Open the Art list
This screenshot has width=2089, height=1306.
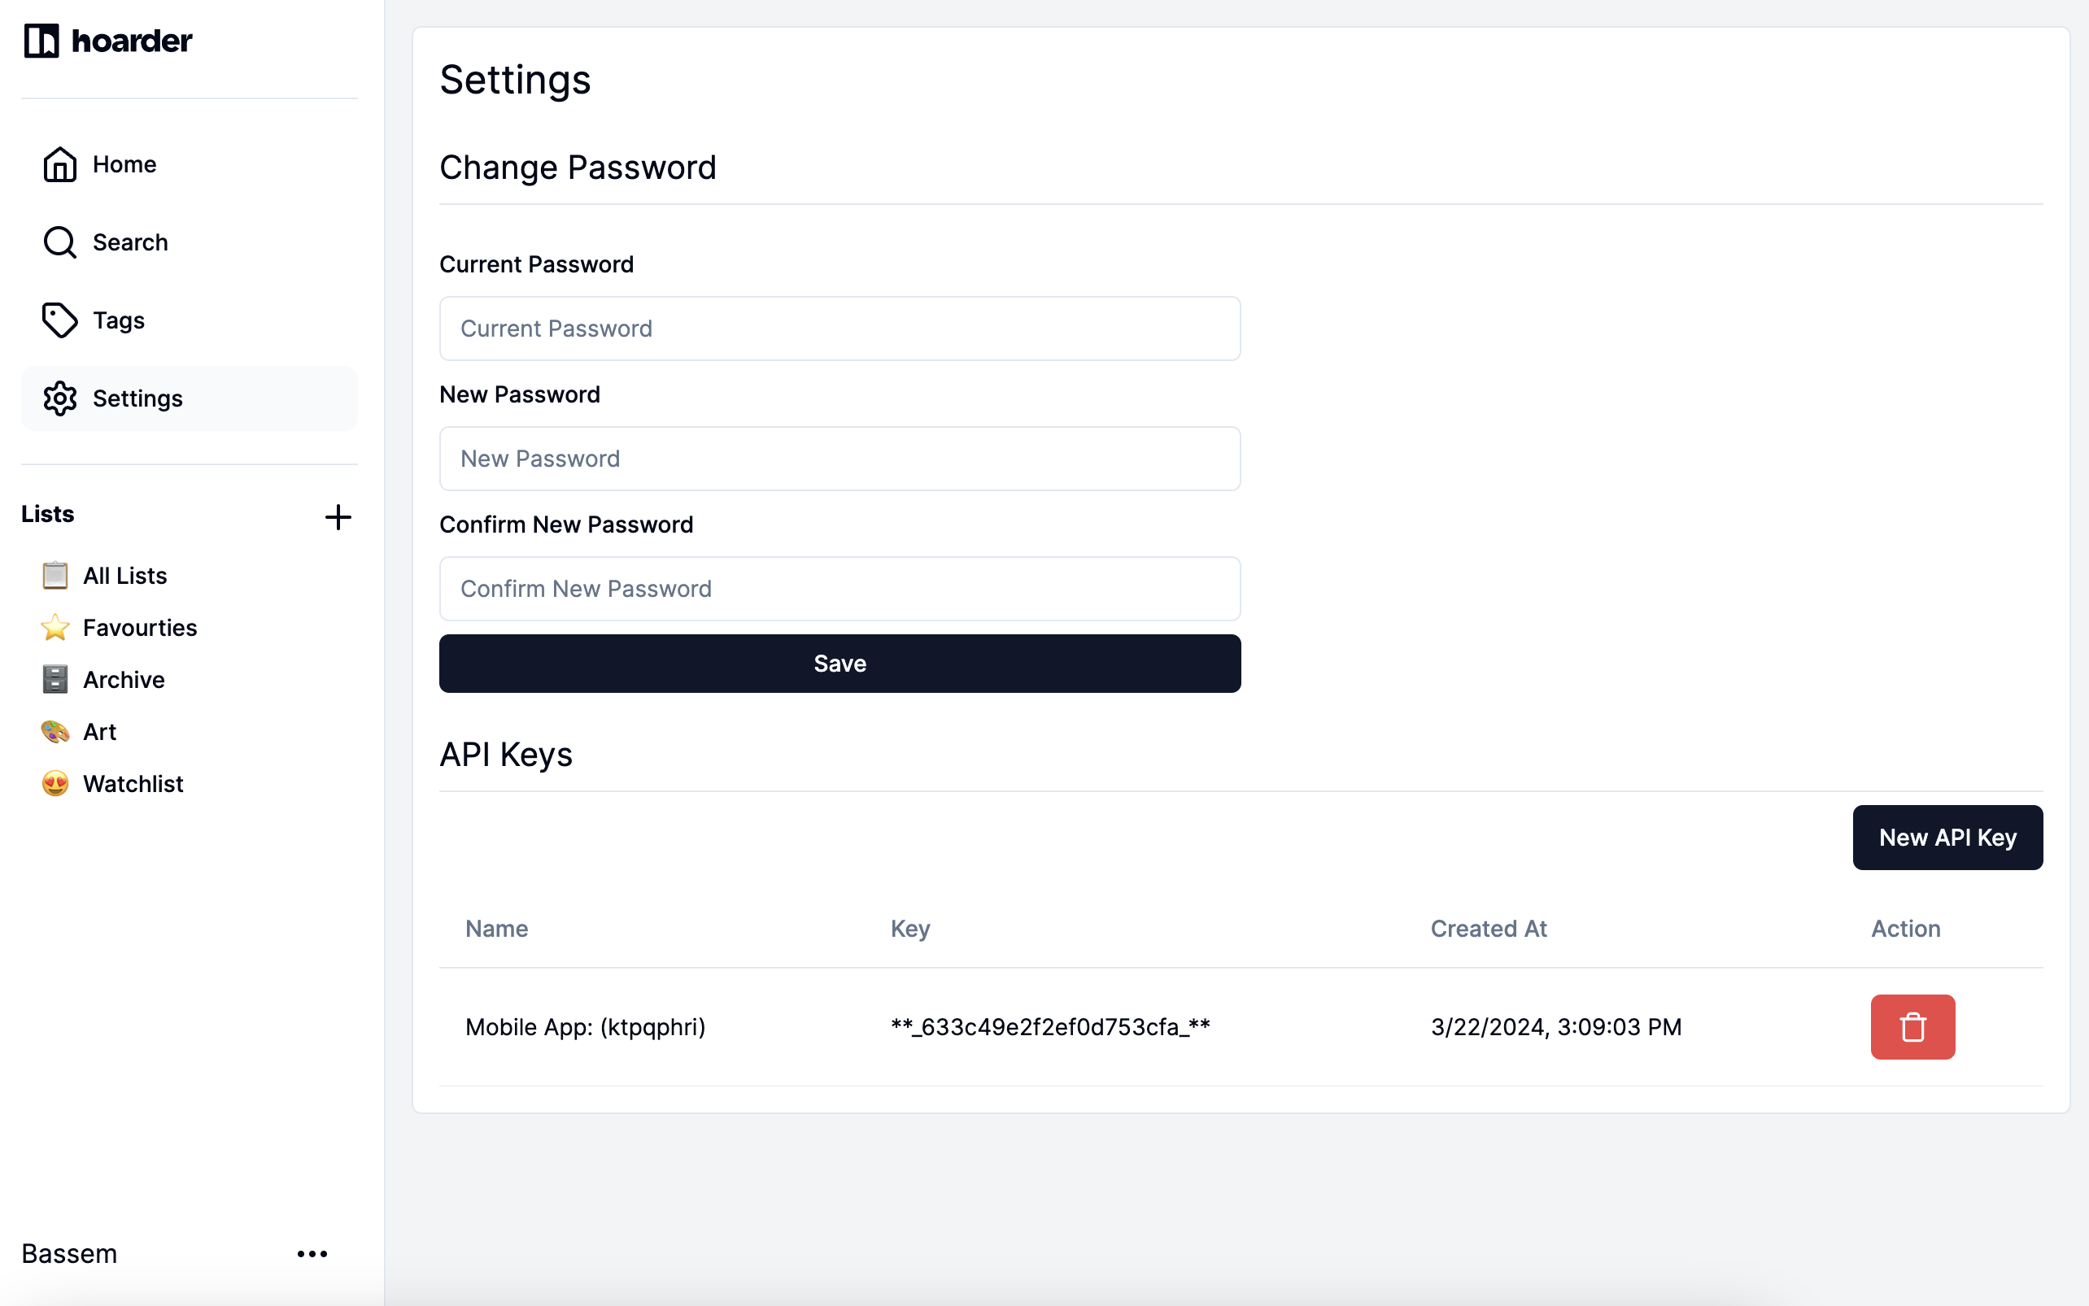pos(99,732)
